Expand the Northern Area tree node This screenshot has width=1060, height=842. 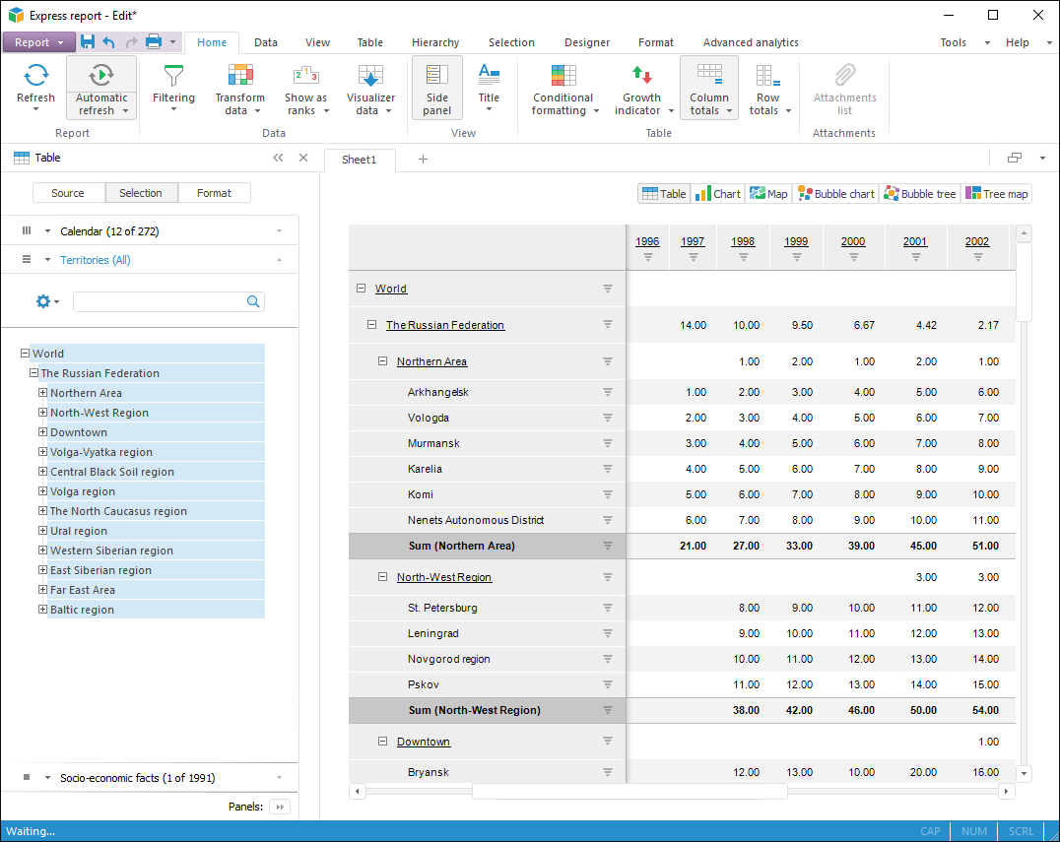43,393
